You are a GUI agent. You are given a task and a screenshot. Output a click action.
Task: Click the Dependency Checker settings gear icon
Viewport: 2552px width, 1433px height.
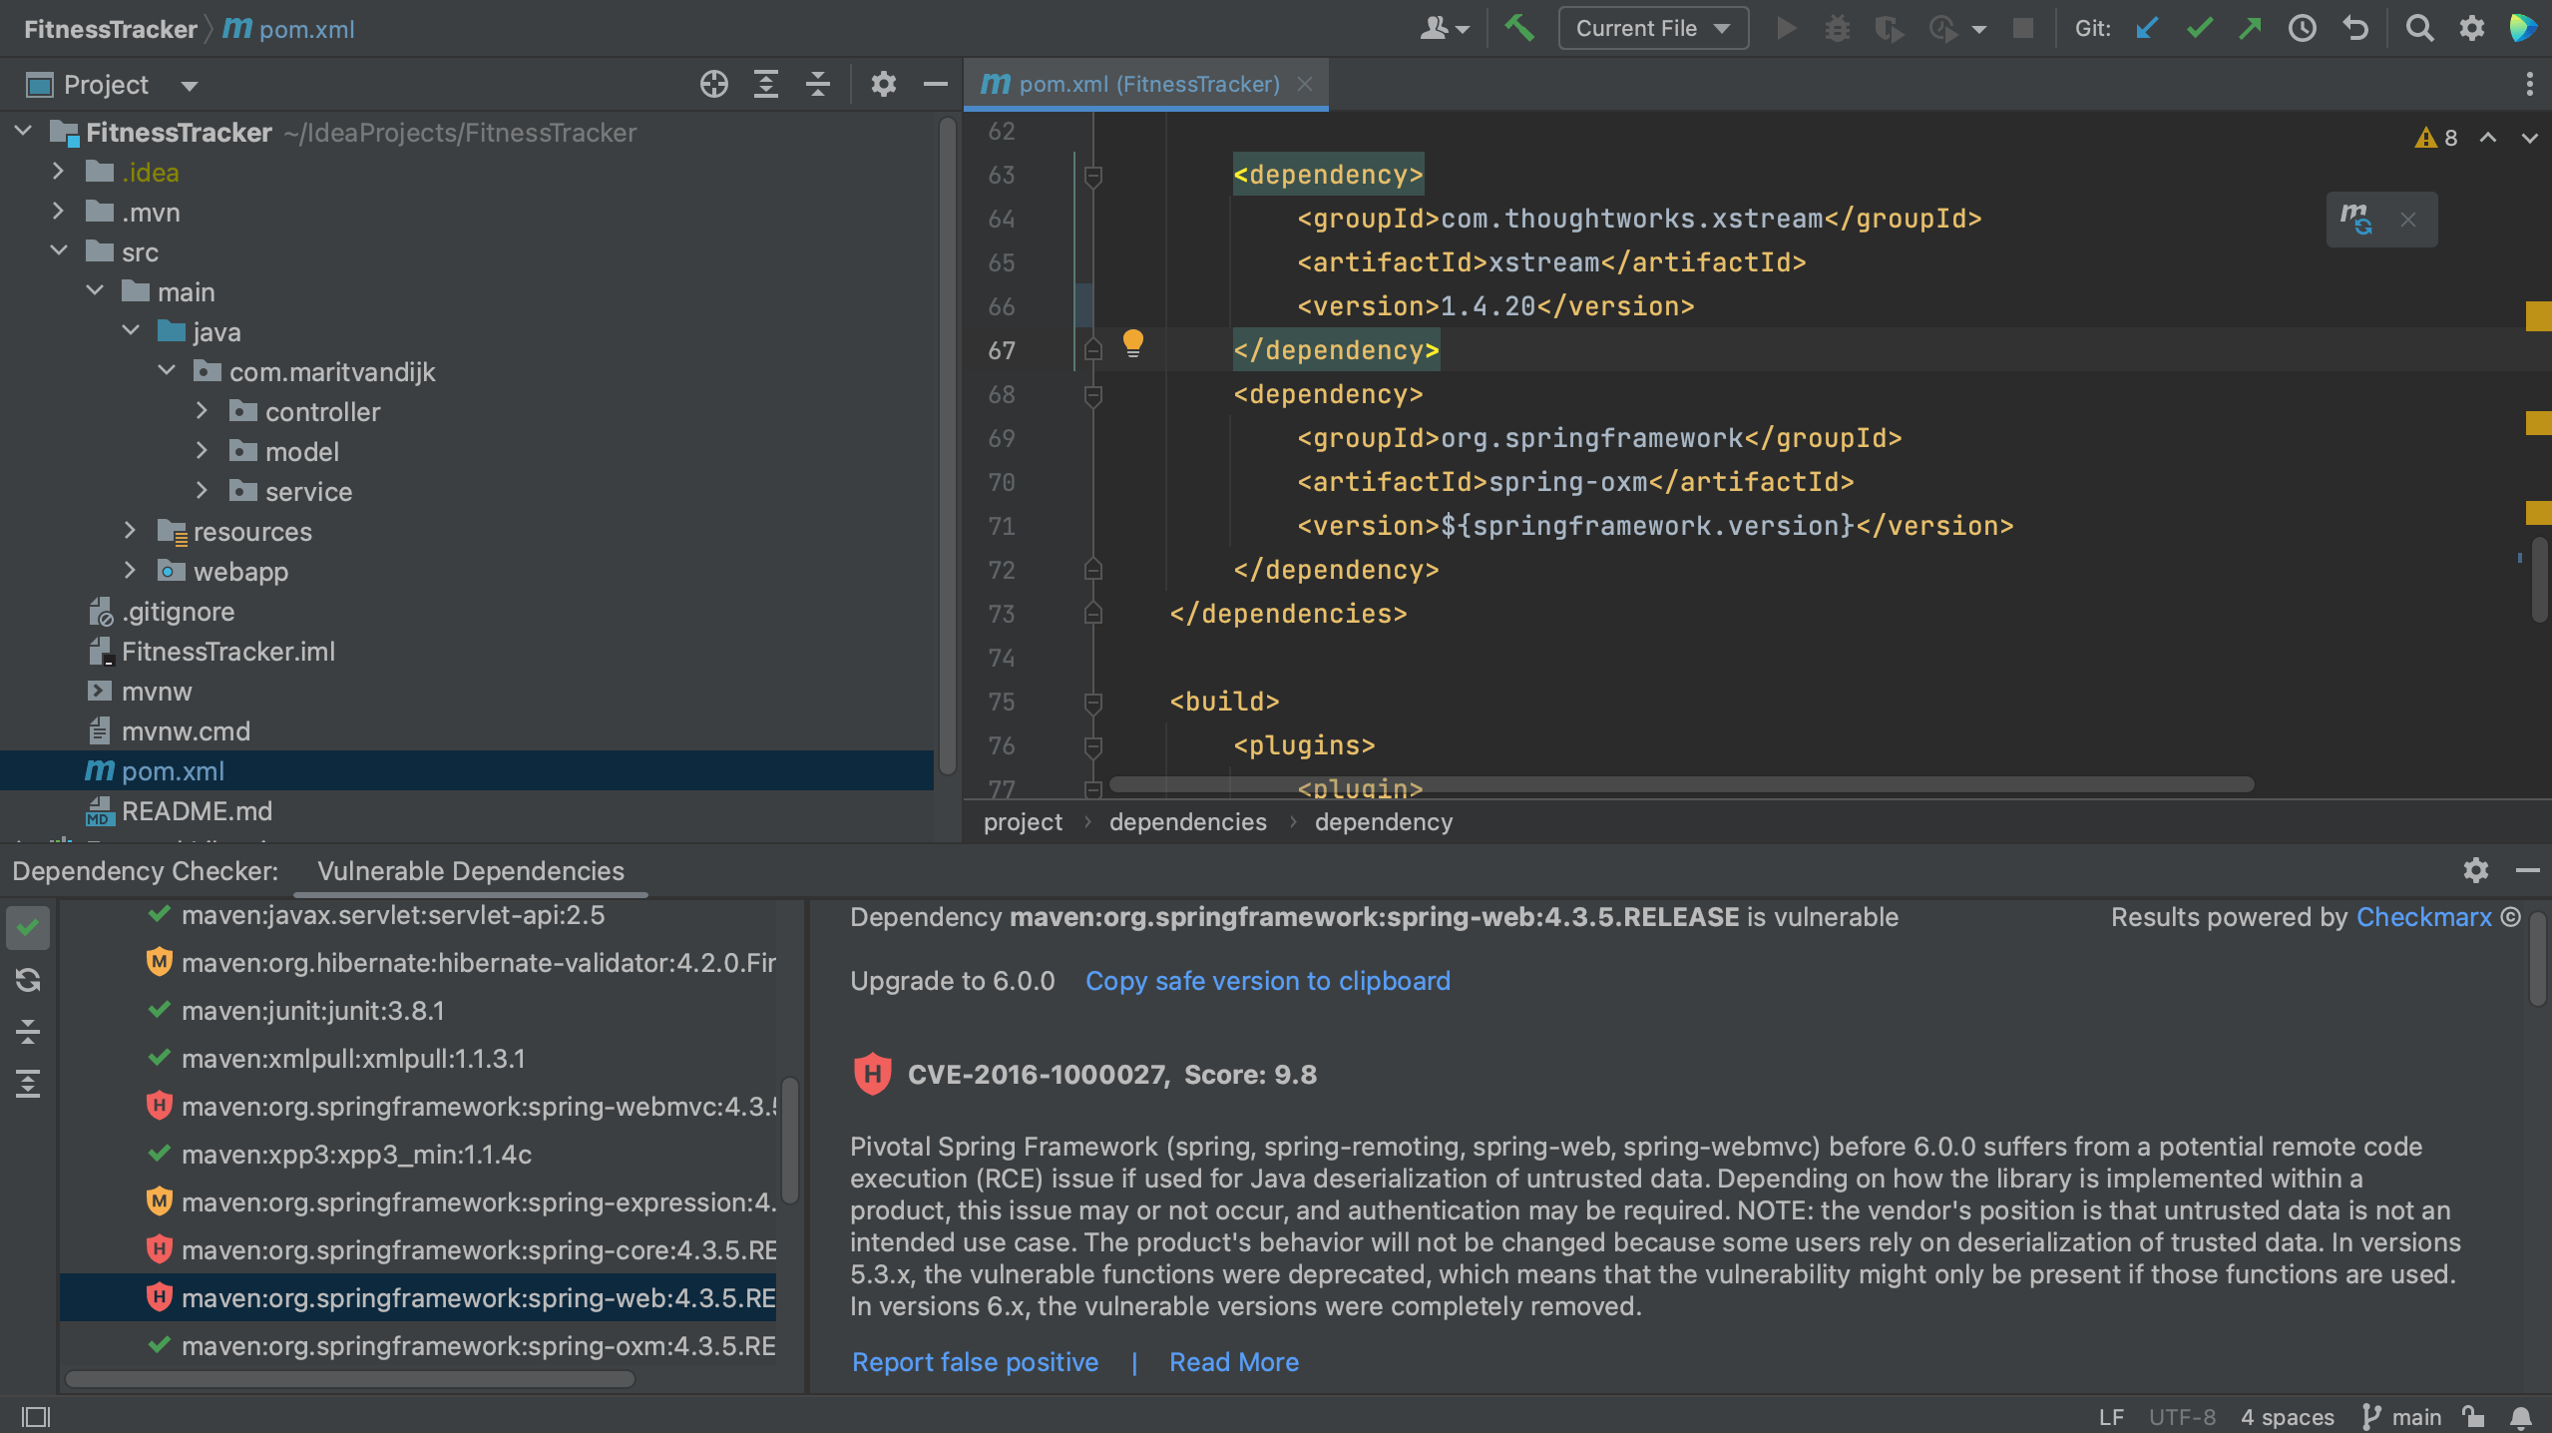point(2476,870)
